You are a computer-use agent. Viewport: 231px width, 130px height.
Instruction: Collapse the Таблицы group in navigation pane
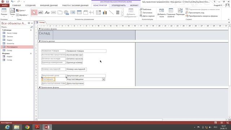point(31,30)
